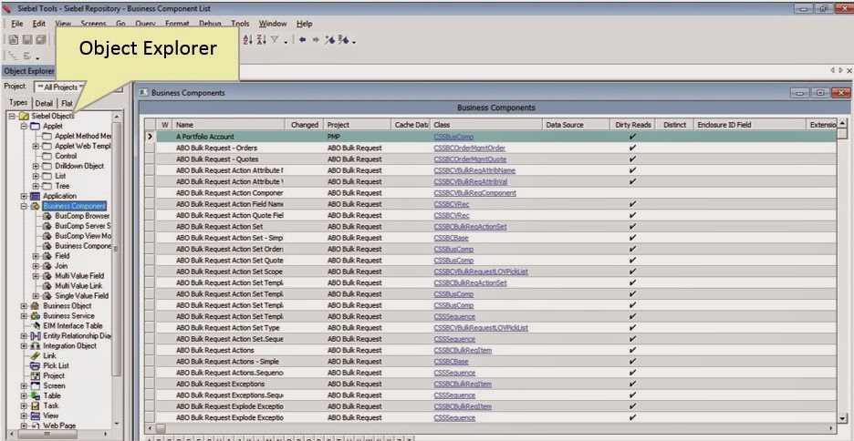Toggle Dirty Reads for ABO Bulk Request Exceptions

[x=632, y=384]
